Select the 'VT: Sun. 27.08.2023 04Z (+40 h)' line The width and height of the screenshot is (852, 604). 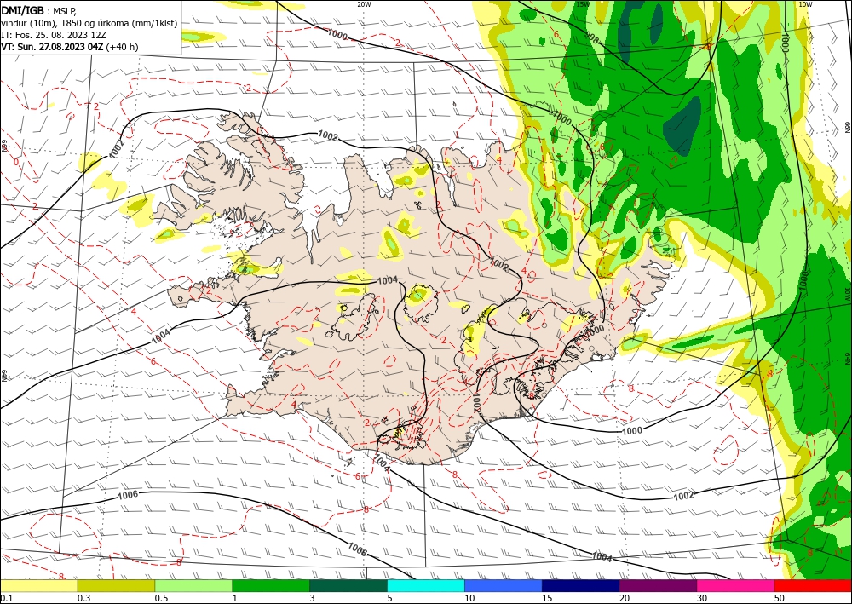(x=70, y=47)
